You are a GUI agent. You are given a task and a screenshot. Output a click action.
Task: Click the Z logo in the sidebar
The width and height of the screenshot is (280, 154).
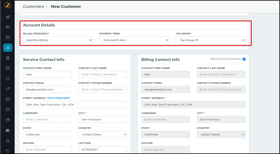pos(8,6)
